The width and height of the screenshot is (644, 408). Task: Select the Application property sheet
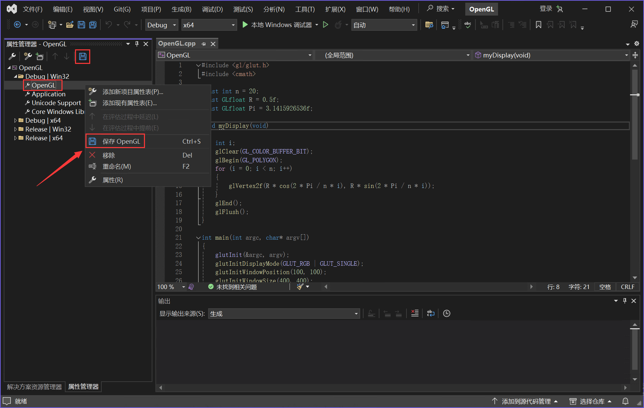tap(48, 94)
